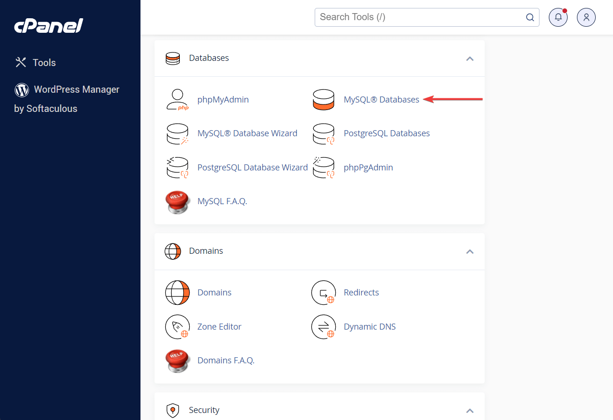613x420 pixels.
Task: Select Tools in the sidebar
Action: pyautogui.click(x=44, y=62)
